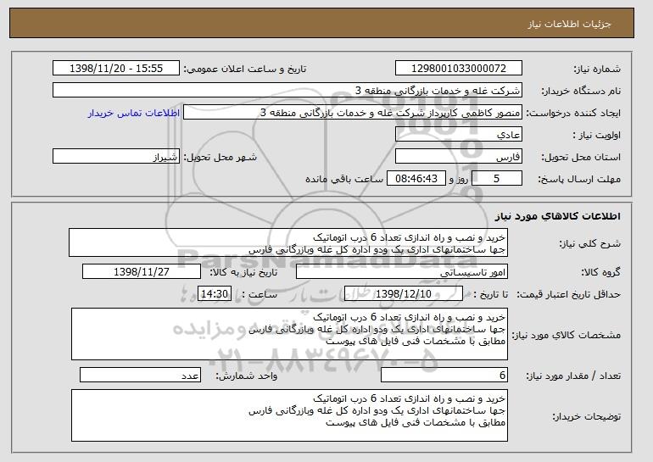Click the توضیحات خریدار label
The width and height of the screenshot is (653, 462).
coord(586,416)
